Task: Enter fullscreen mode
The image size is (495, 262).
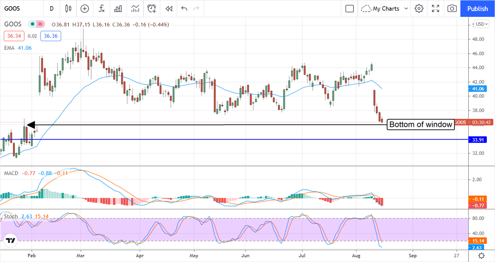Action: 436,8
